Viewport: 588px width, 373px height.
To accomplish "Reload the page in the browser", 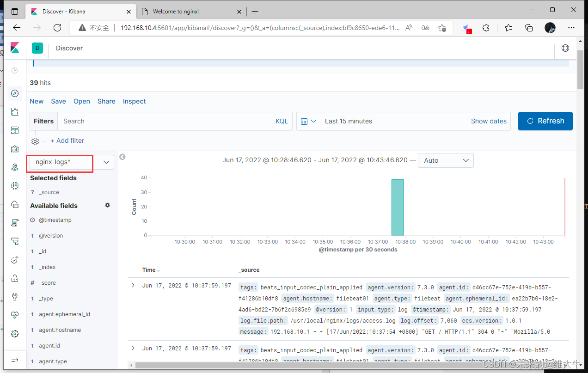I will [x=57, y=28].
